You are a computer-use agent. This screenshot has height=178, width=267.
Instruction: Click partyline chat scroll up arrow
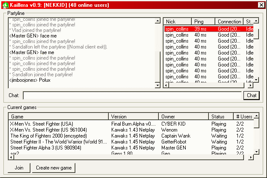[158, 21]
